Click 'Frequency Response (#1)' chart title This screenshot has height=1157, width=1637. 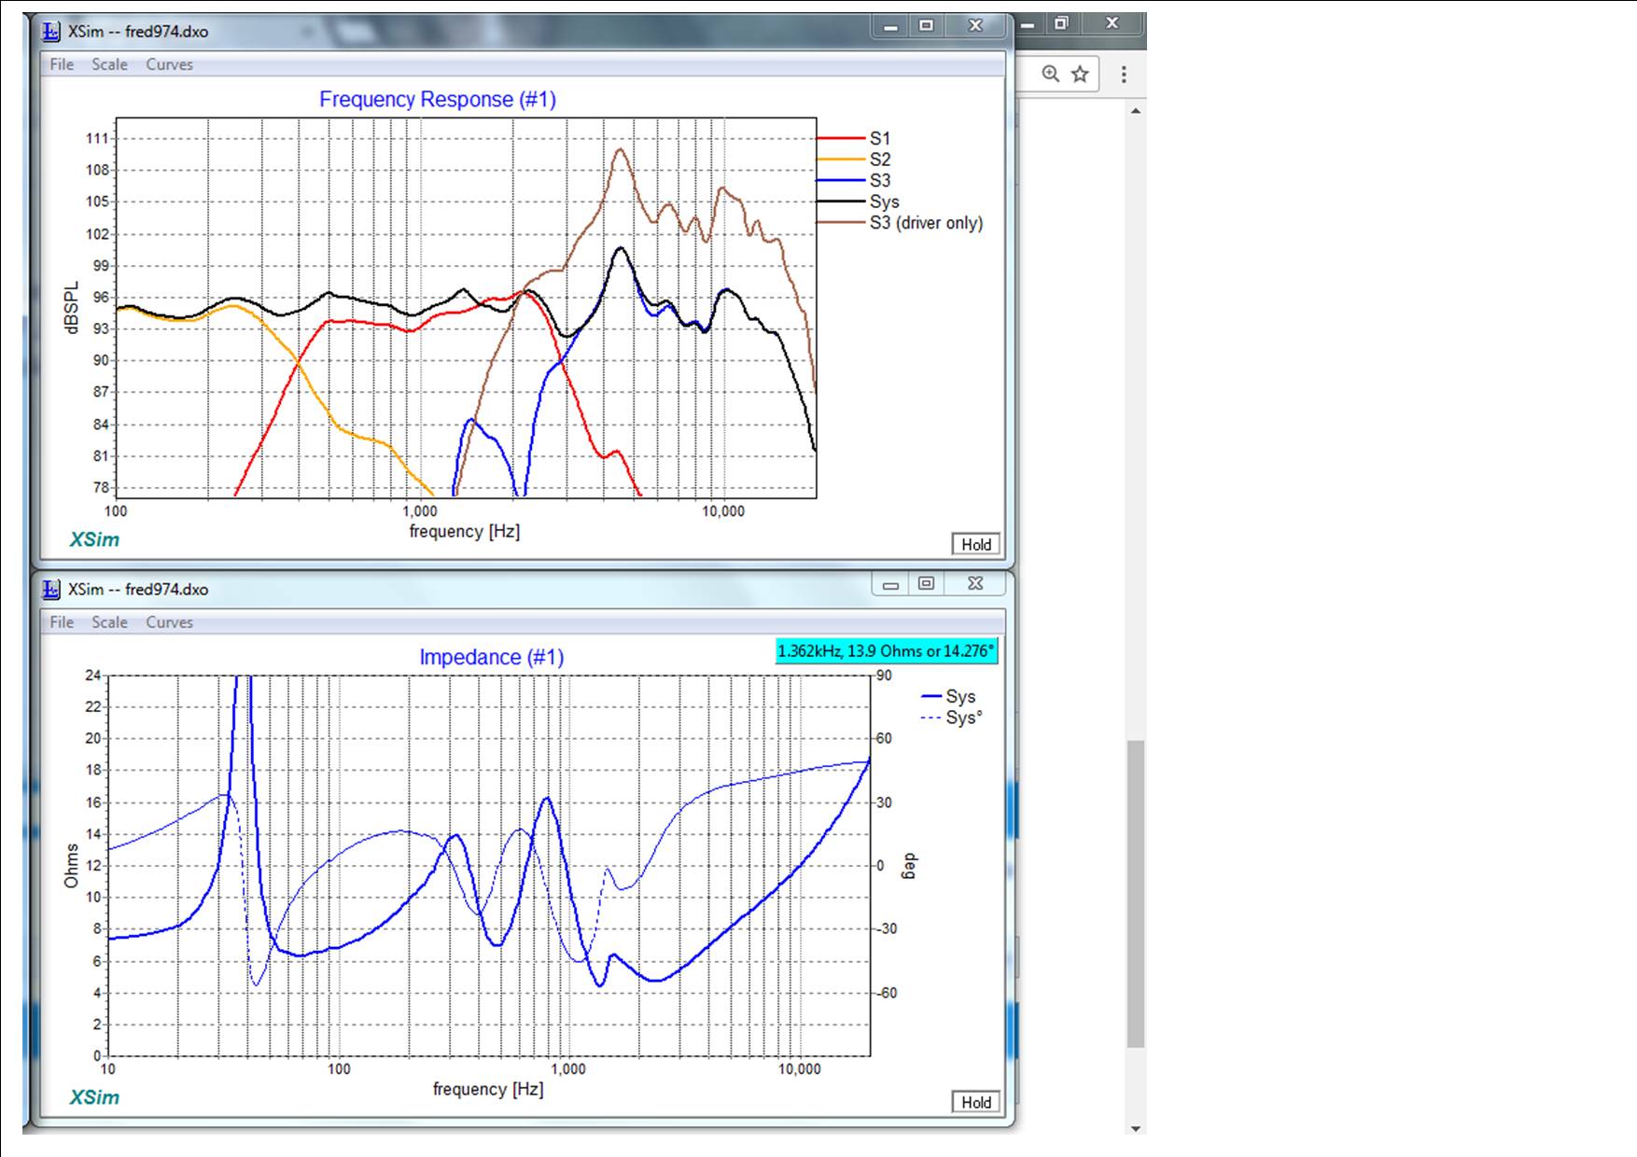tap(438, 100)
